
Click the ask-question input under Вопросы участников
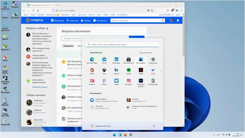pos(95,38)
